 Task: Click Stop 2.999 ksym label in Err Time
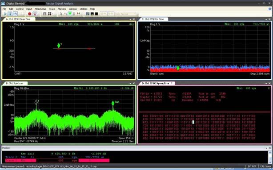click(x=260, y=73)
